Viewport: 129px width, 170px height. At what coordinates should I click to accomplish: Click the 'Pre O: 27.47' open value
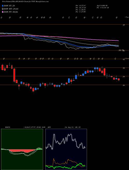[x=80, y=6]
